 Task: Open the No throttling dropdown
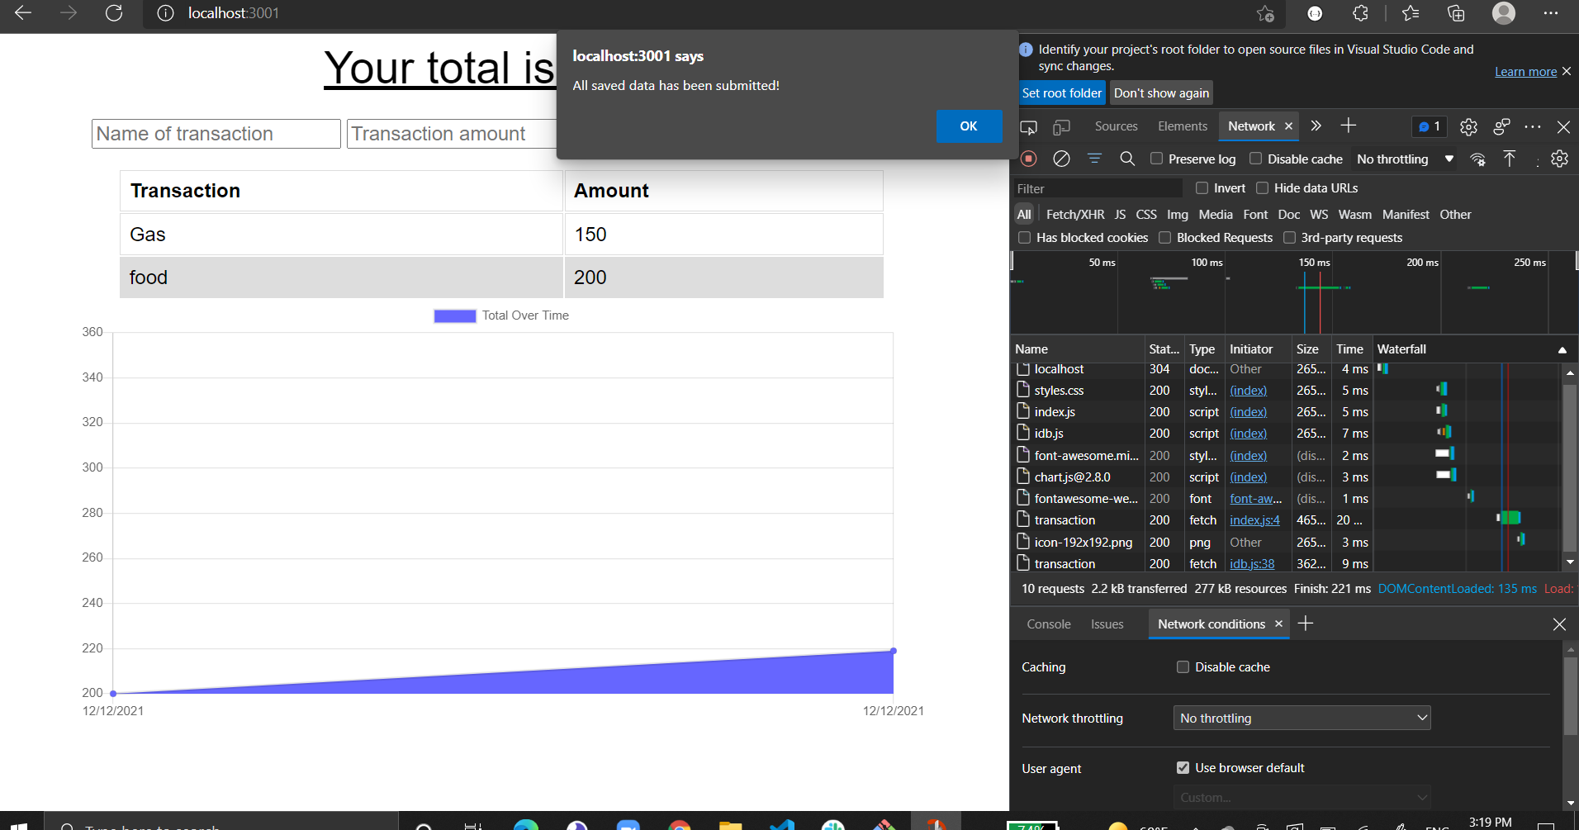(x=1404, y=159)
